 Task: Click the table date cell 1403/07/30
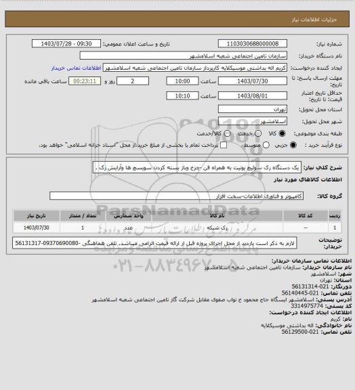(37, 227)
